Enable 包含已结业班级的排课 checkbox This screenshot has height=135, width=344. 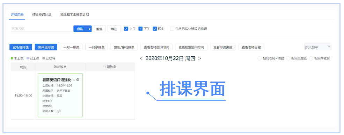click(172, 29)
